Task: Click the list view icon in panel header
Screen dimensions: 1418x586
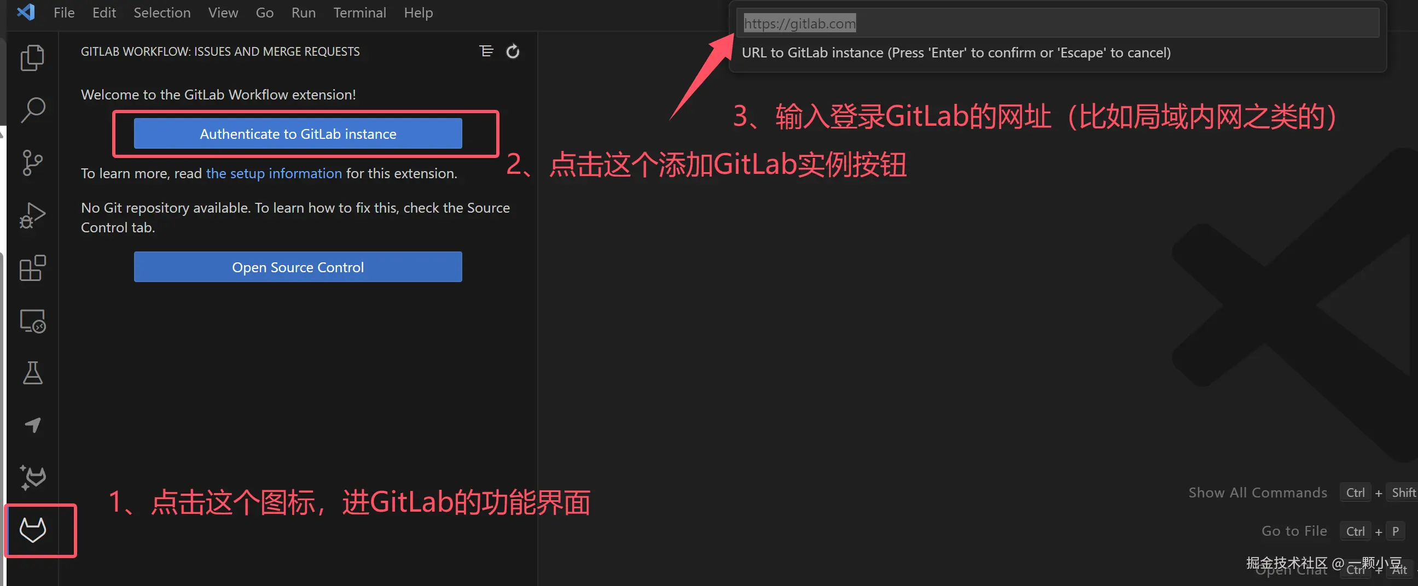Action: (486, 51)
